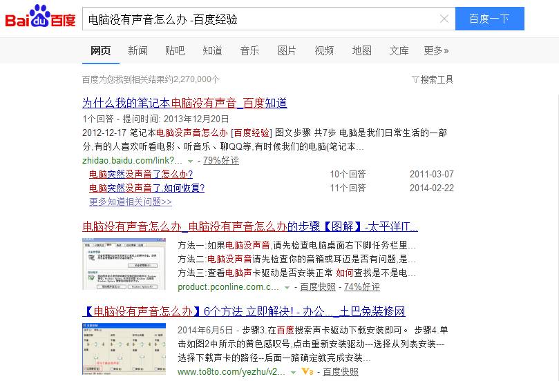559x381 pixels.
Task: Open the 土巴兔装修网 result title
Action: tap(244, 311)
